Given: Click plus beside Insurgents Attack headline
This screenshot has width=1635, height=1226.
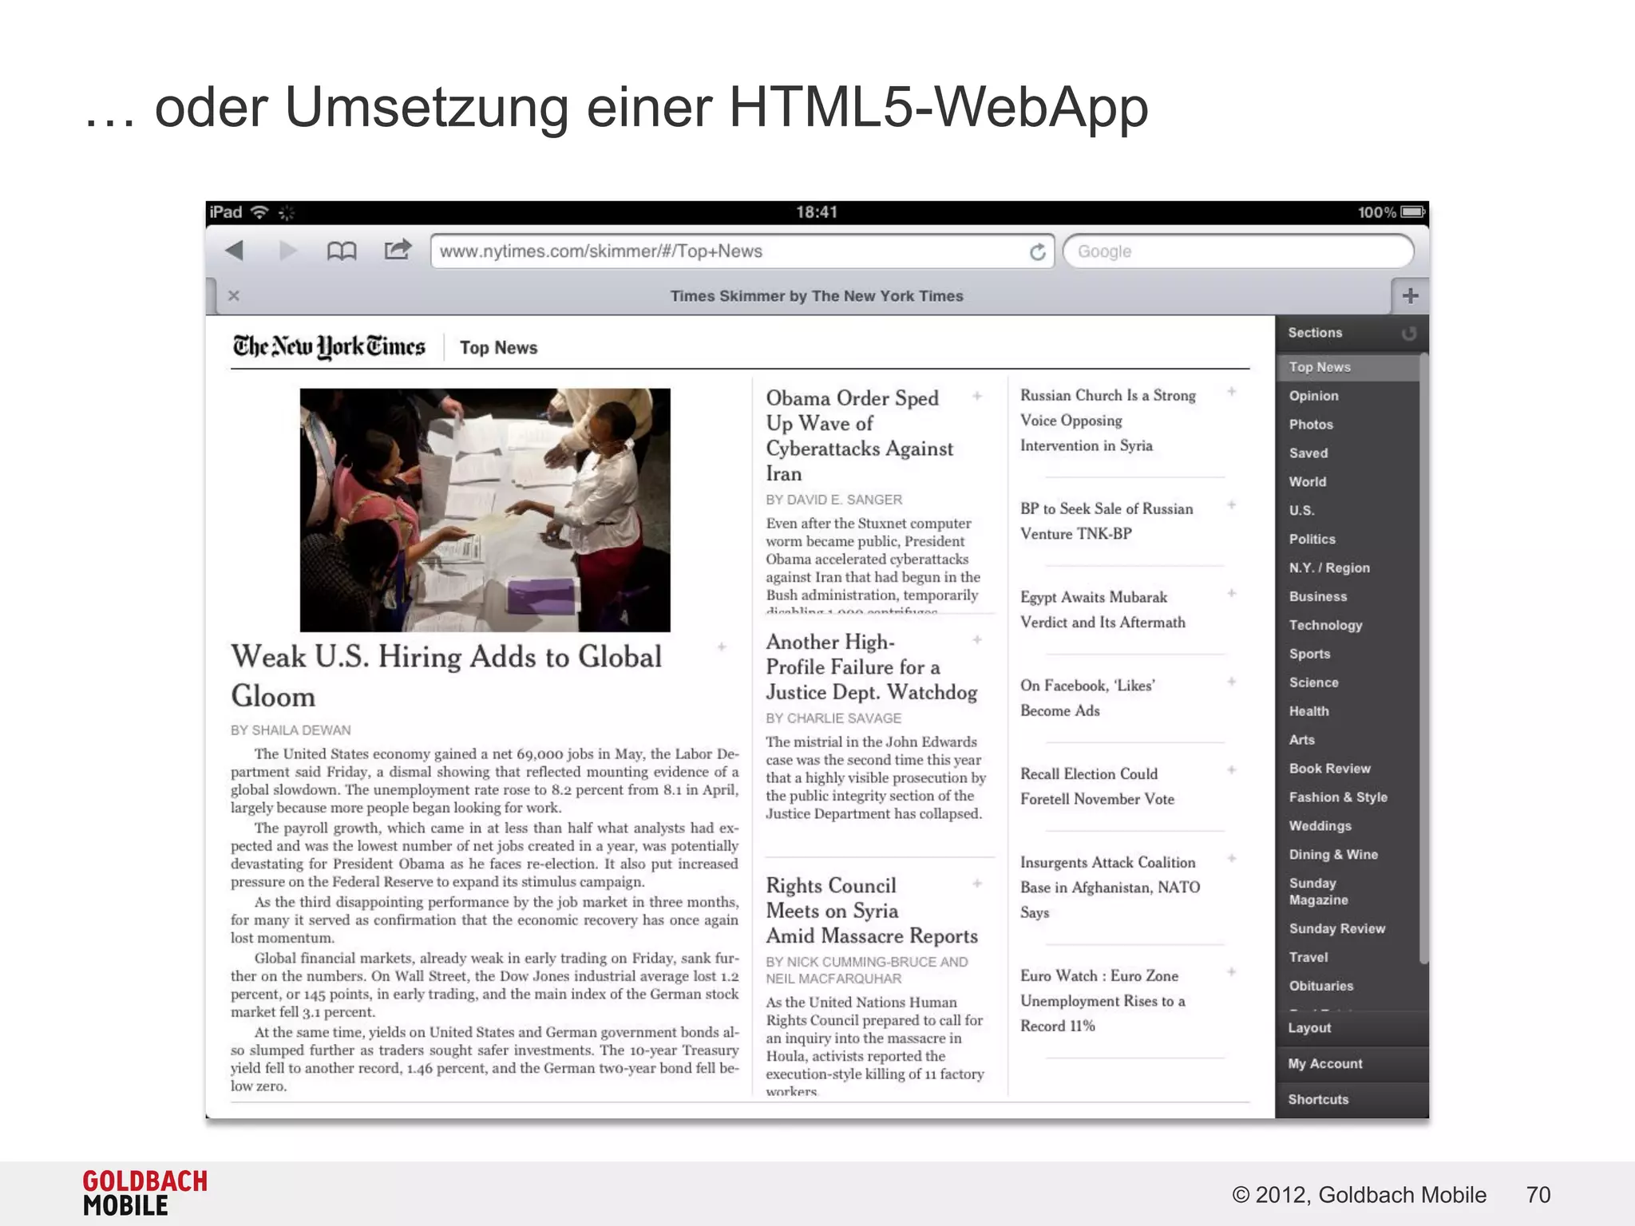Looking at the screenshot, I should [x=1232, y=859].
